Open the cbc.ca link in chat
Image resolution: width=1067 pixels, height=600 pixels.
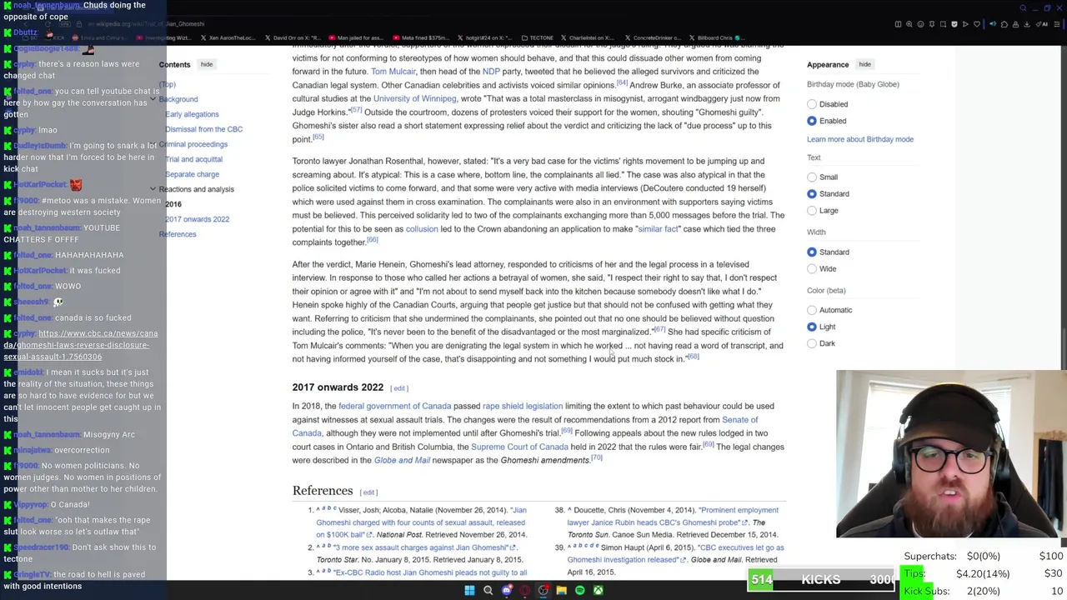80,345
